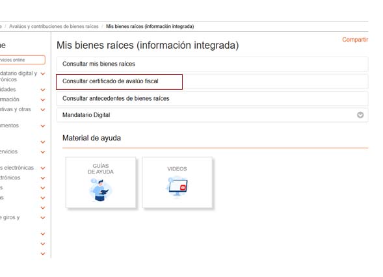Image resolution: width=383 pixels, height=277 pixels.
Task: Click the page title Mis bienes raíces
Action: (x=148, y=46)
